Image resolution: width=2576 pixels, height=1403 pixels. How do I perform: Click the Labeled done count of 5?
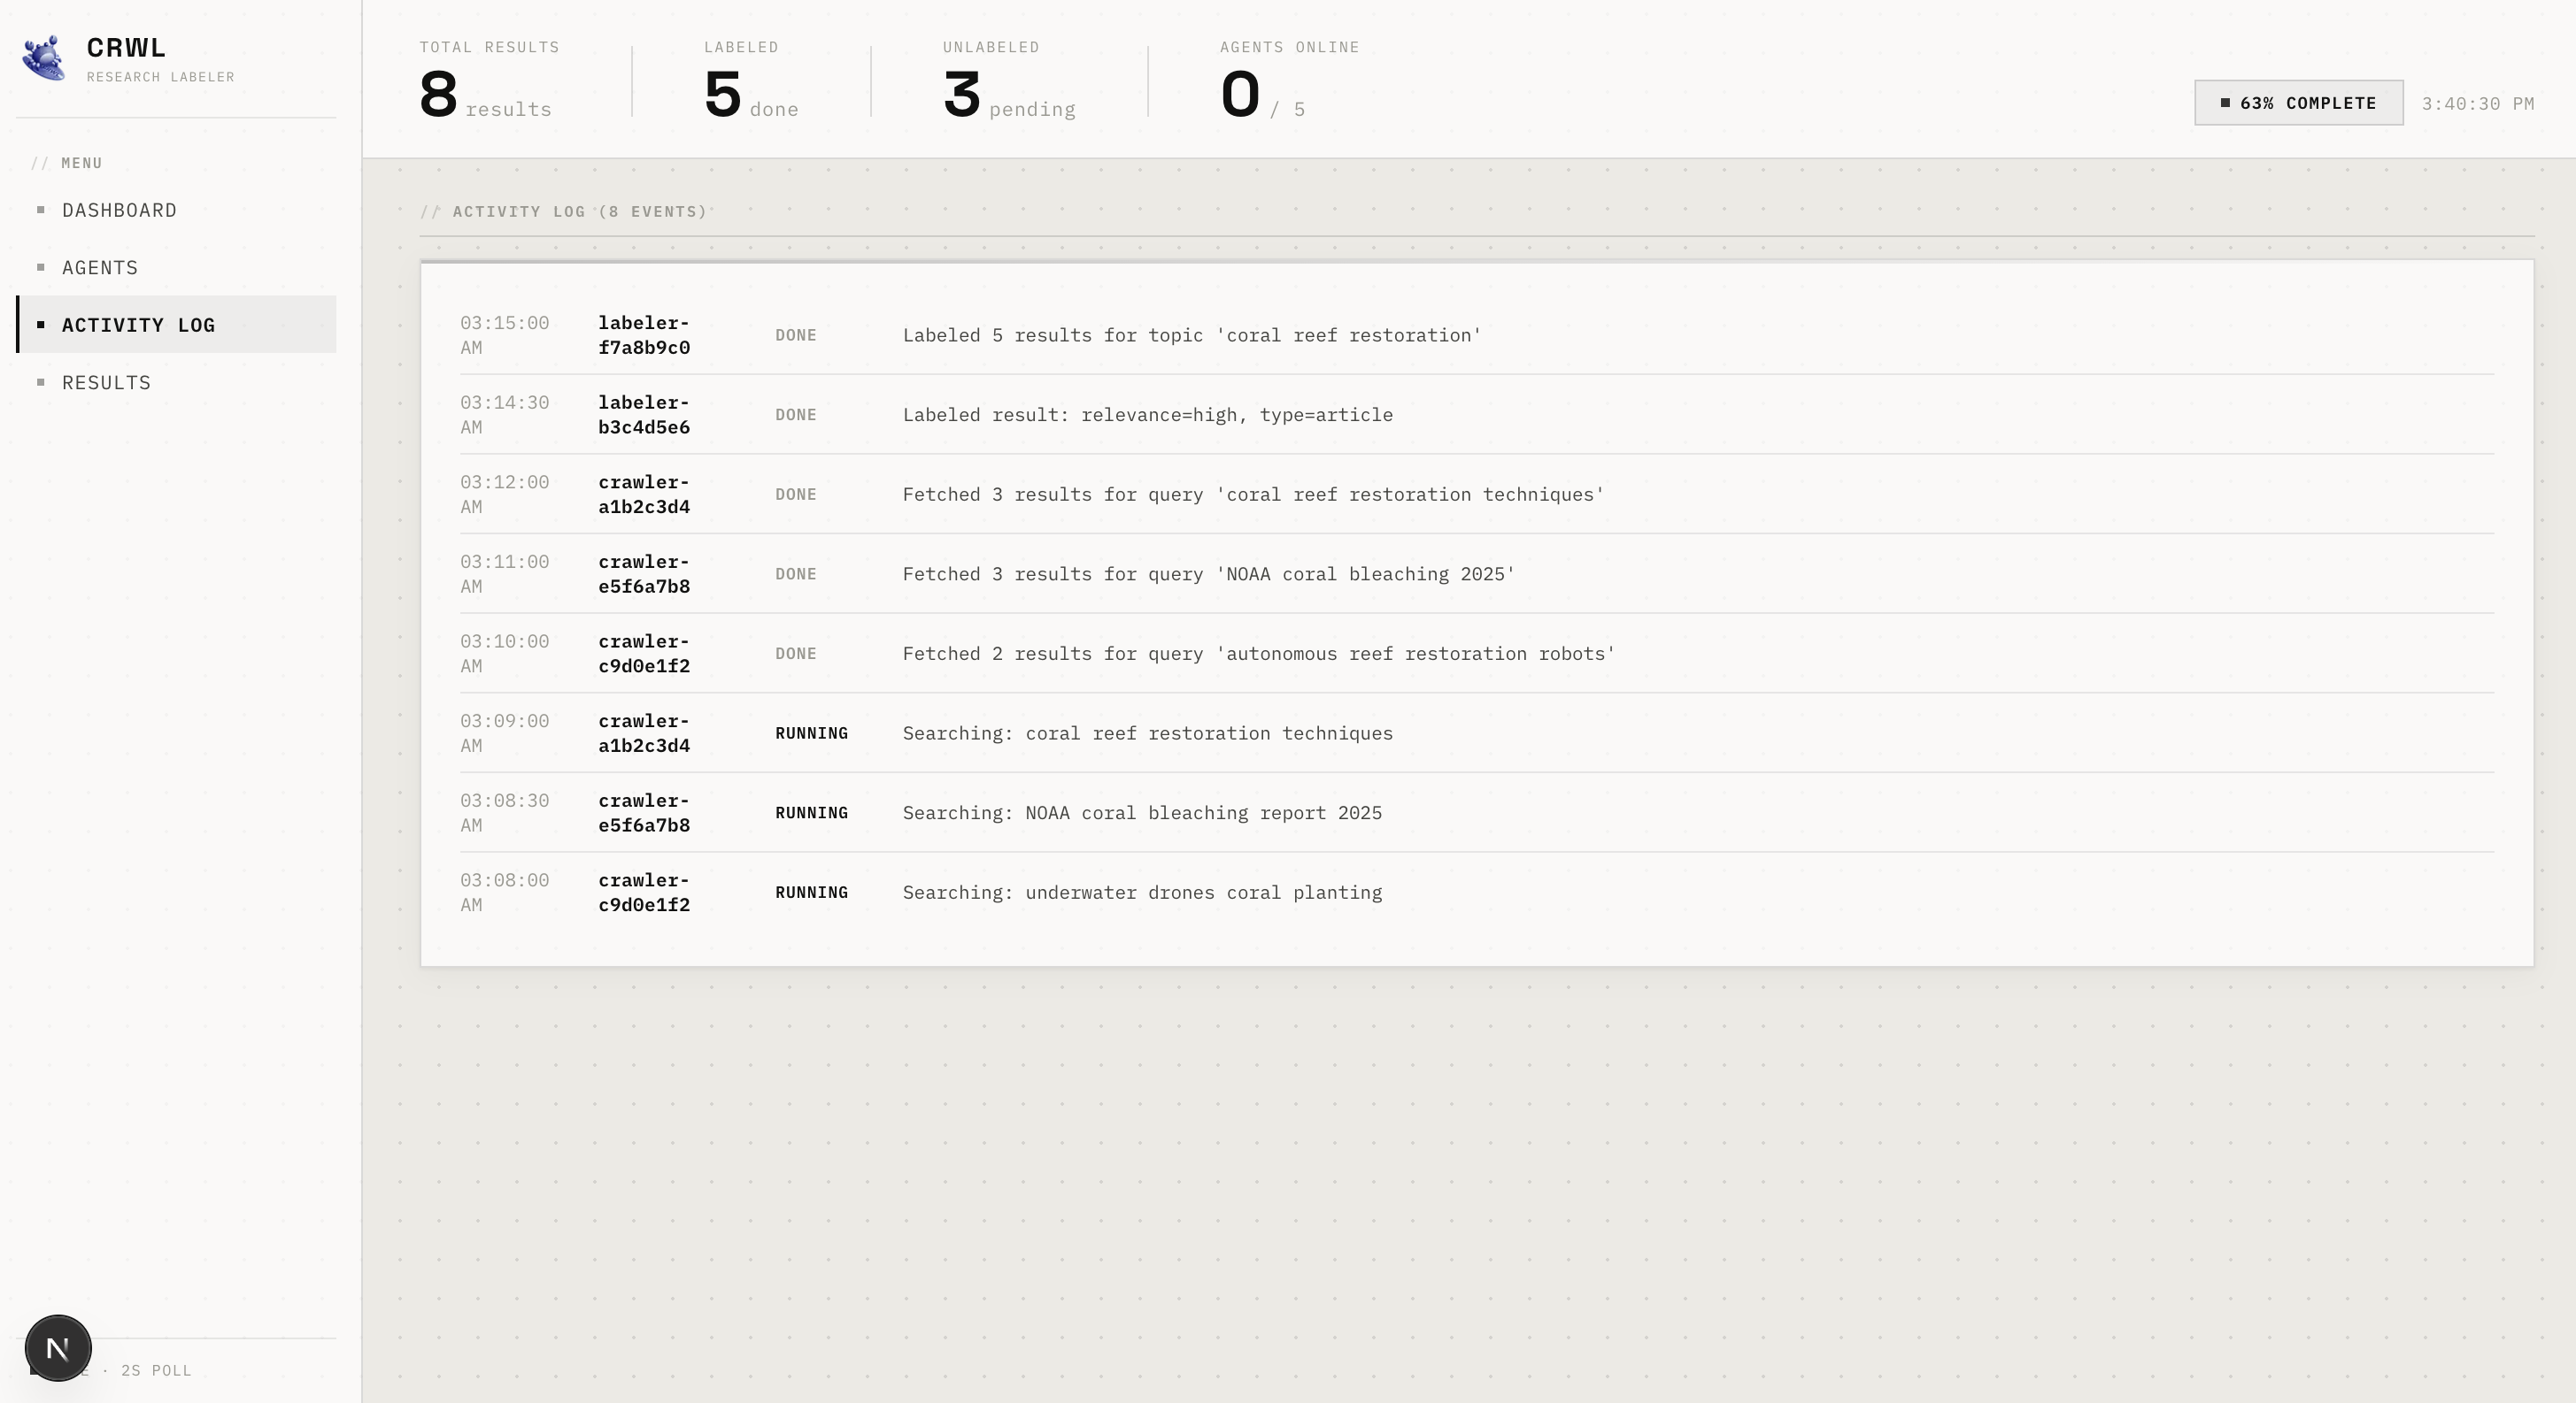click(722, 95)
